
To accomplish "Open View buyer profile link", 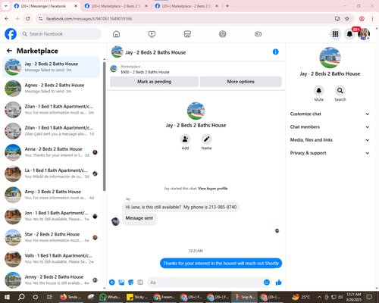I will pos(213,189).
